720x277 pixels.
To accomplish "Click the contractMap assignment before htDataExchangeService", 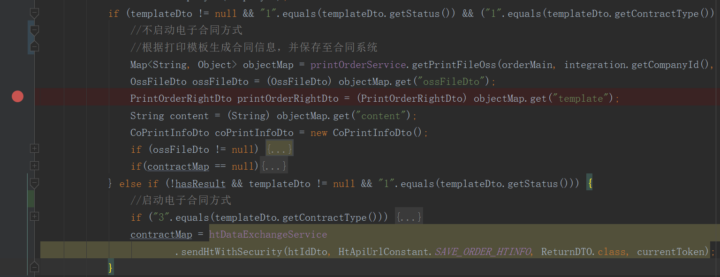I will (x=161, y=234).
